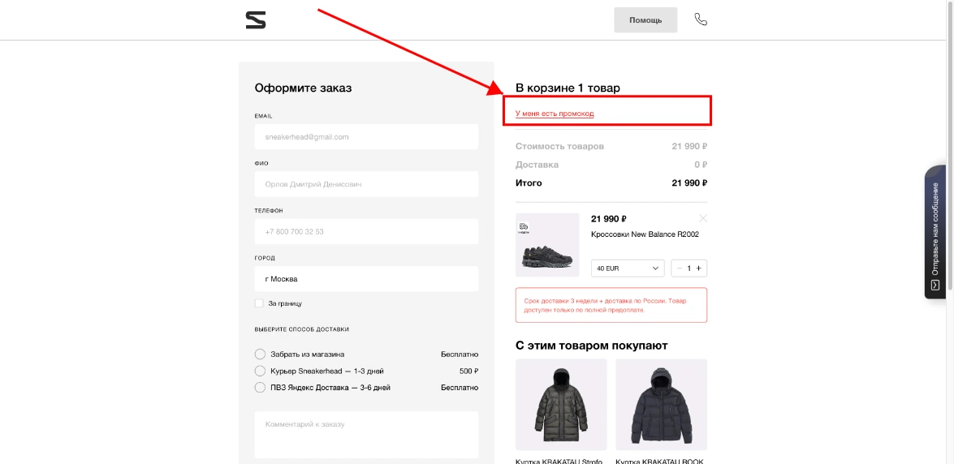
Task: Tick the За границу checkbox
Action: pos(259,303)
